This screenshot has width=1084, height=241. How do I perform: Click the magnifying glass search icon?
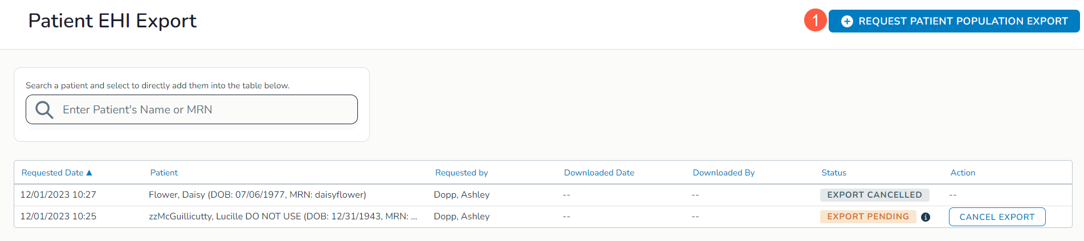pos(44,109)
